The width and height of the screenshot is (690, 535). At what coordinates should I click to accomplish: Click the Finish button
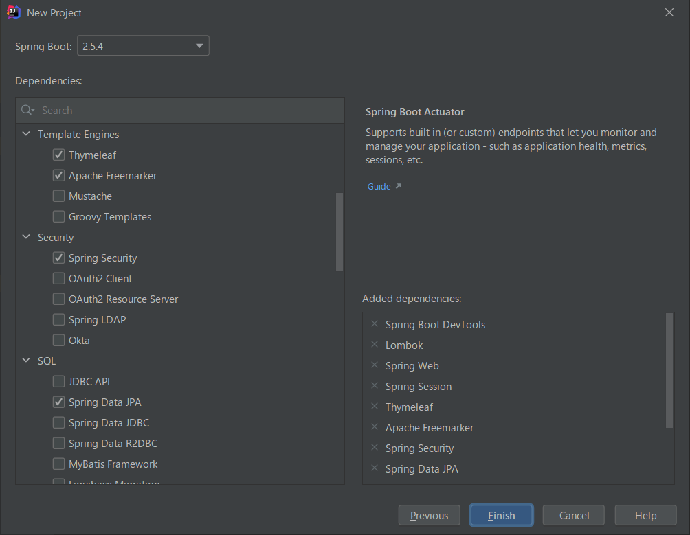coord(501,515)
